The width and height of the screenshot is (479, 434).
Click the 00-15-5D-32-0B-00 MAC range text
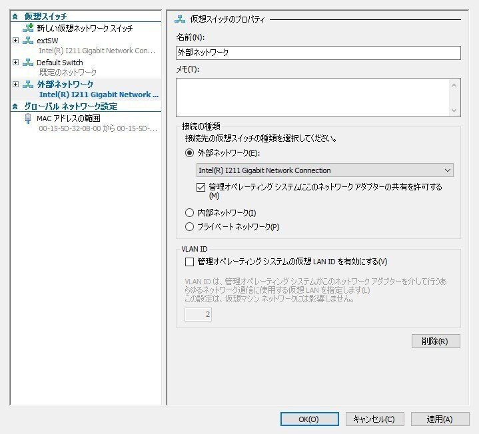[x=98, y=128]
